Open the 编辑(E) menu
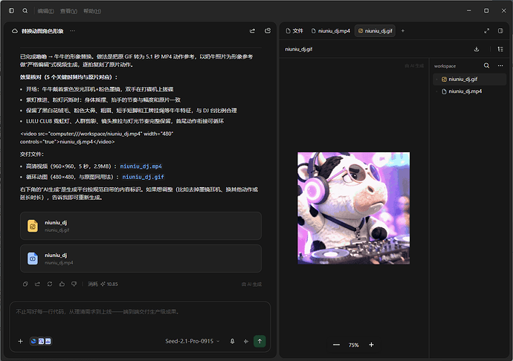Screen dimensions: 513x361 click(45, 11)
